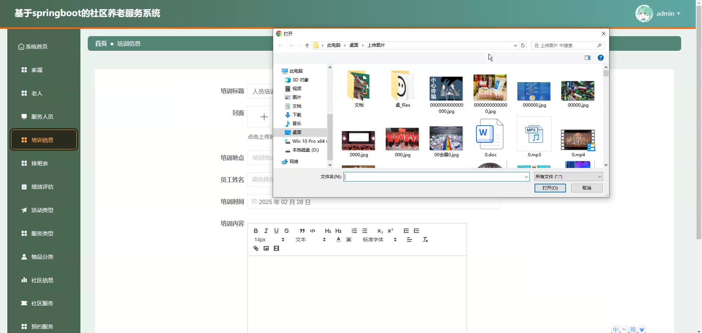Toggle strikethrough text formatting
The image size is (702, 333).
[287, 231]
